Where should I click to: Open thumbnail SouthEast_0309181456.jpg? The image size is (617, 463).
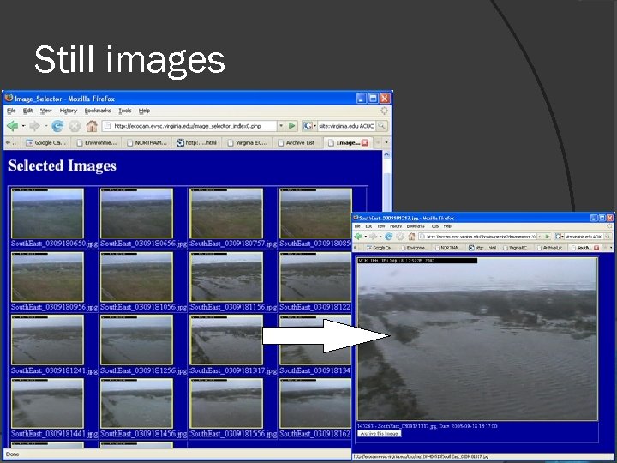(x=136, y=403)
